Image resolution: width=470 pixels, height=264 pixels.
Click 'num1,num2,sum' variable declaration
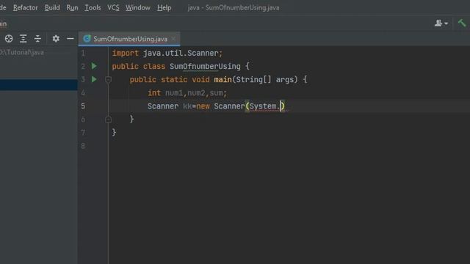pos(194,93)
